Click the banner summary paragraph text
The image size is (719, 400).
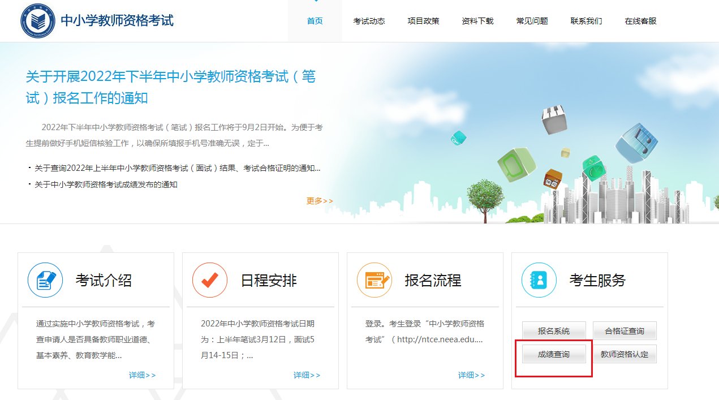[174, 135]
